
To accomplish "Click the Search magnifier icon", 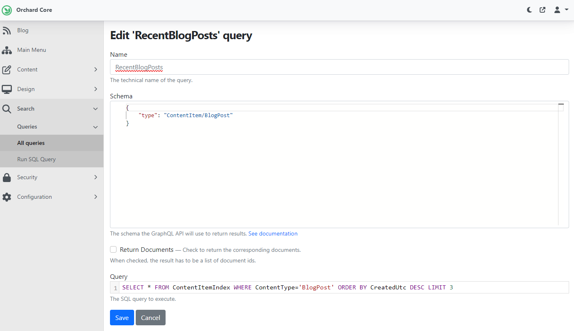I will click(x=7, y=109).
